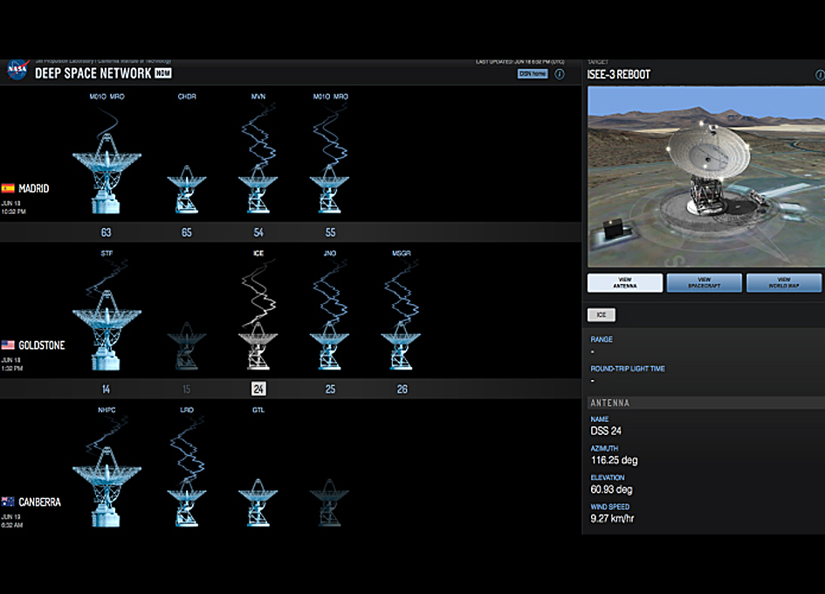Click the DSS 24 antenna name value
Image resolution: width=825 pixels, height=594 pixels.
(x=606, y=431)
